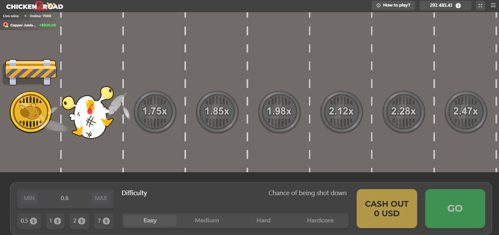499x235 pixels.
Task: Click the 293 485.41 balance display
Action: (x=445, y=5)
